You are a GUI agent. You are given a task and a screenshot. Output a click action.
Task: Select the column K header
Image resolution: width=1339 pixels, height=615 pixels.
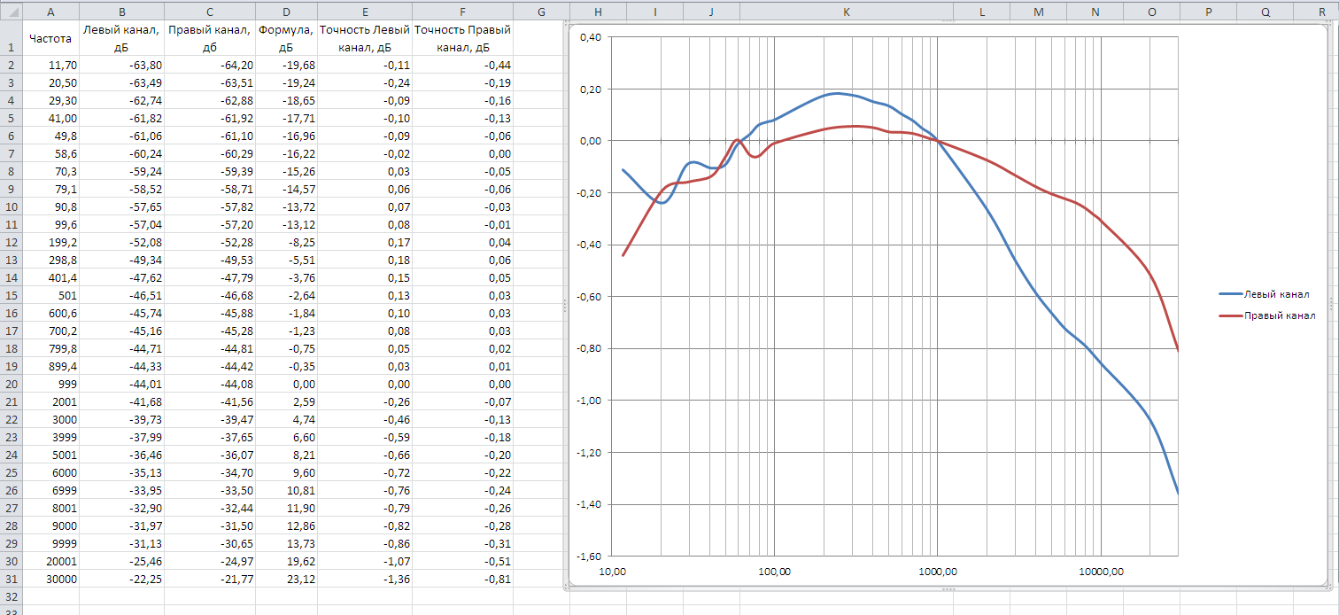pos(846,12)
